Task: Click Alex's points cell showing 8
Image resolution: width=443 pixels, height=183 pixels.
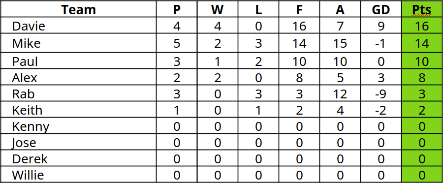Action: pos(422,77)
